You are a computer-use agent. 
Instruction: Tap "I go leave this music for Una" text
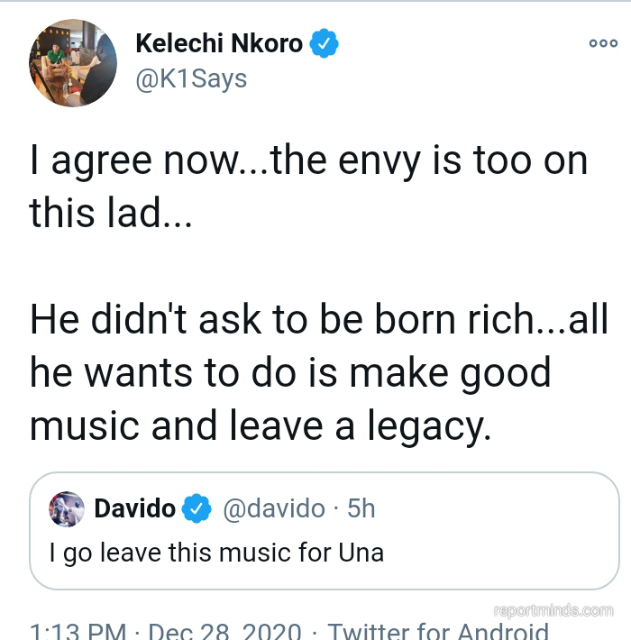point(216,552)
